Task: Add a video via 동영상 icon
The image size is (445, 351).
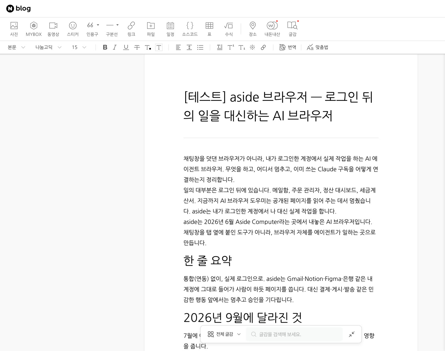Action: [53, 29]
